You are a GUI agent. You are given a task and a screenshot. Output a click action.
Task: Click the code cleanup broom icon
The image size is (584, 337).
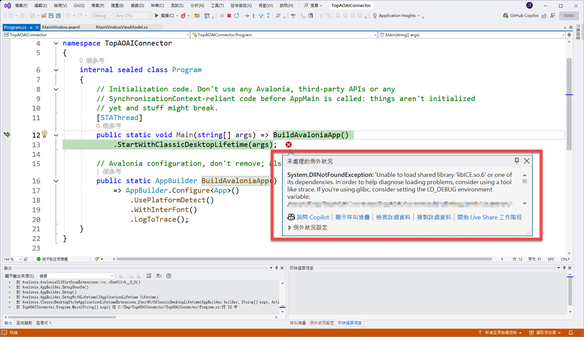click(x=97, y=259)
